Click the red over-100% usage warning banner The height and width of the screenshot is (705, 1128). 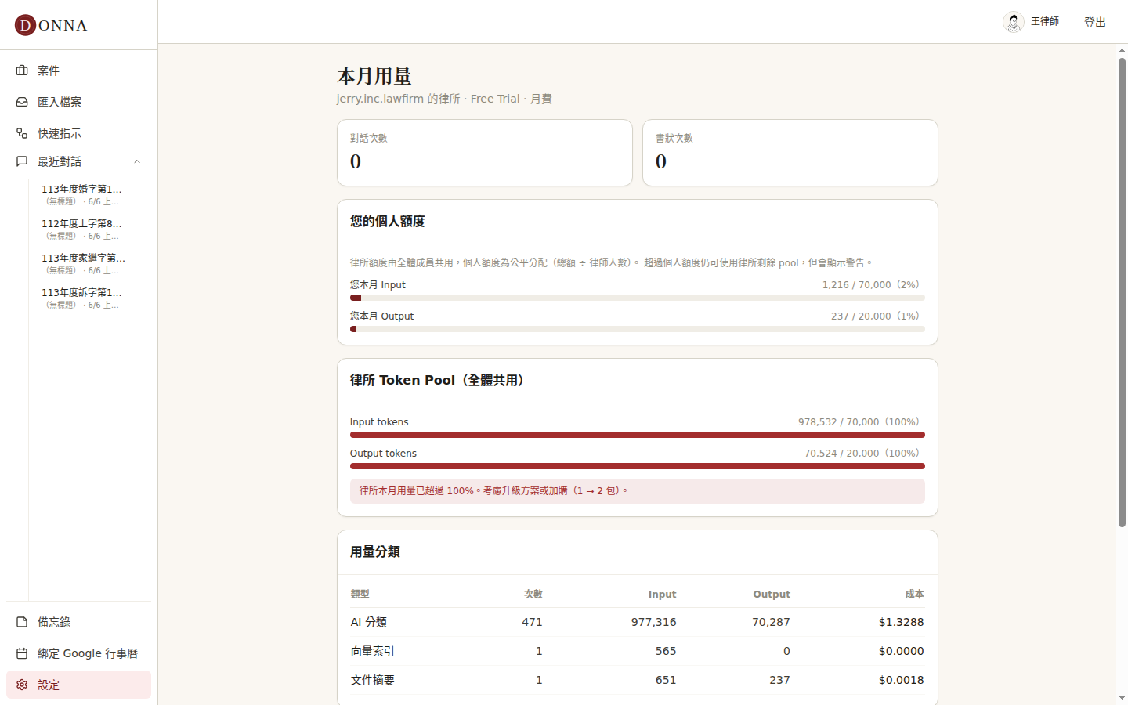coord(638,491)
